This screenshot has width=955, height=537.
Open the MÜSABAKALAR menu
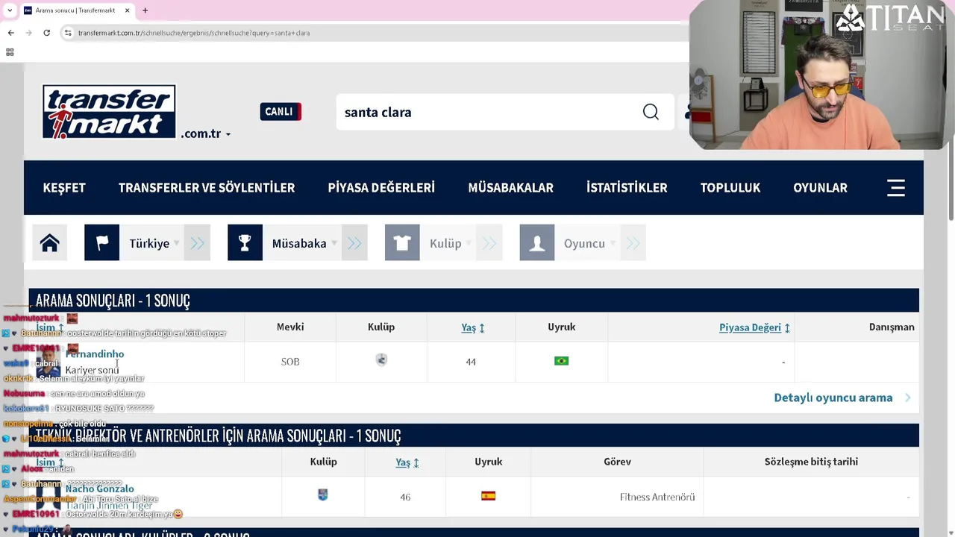click(511, 188)
